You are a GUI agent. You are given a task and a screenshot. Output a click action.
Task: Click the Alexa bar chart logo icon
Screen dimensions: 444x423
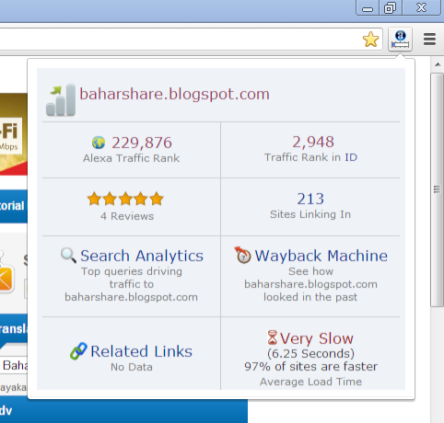tap(61, 100)
